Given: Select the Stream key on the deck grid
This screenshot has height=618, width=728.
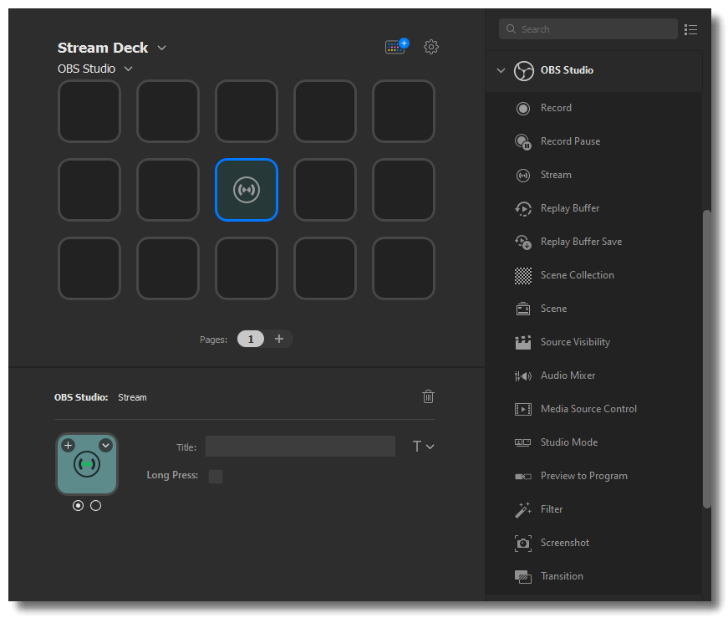Looking at the screenshot, I should tap(247, 190).
